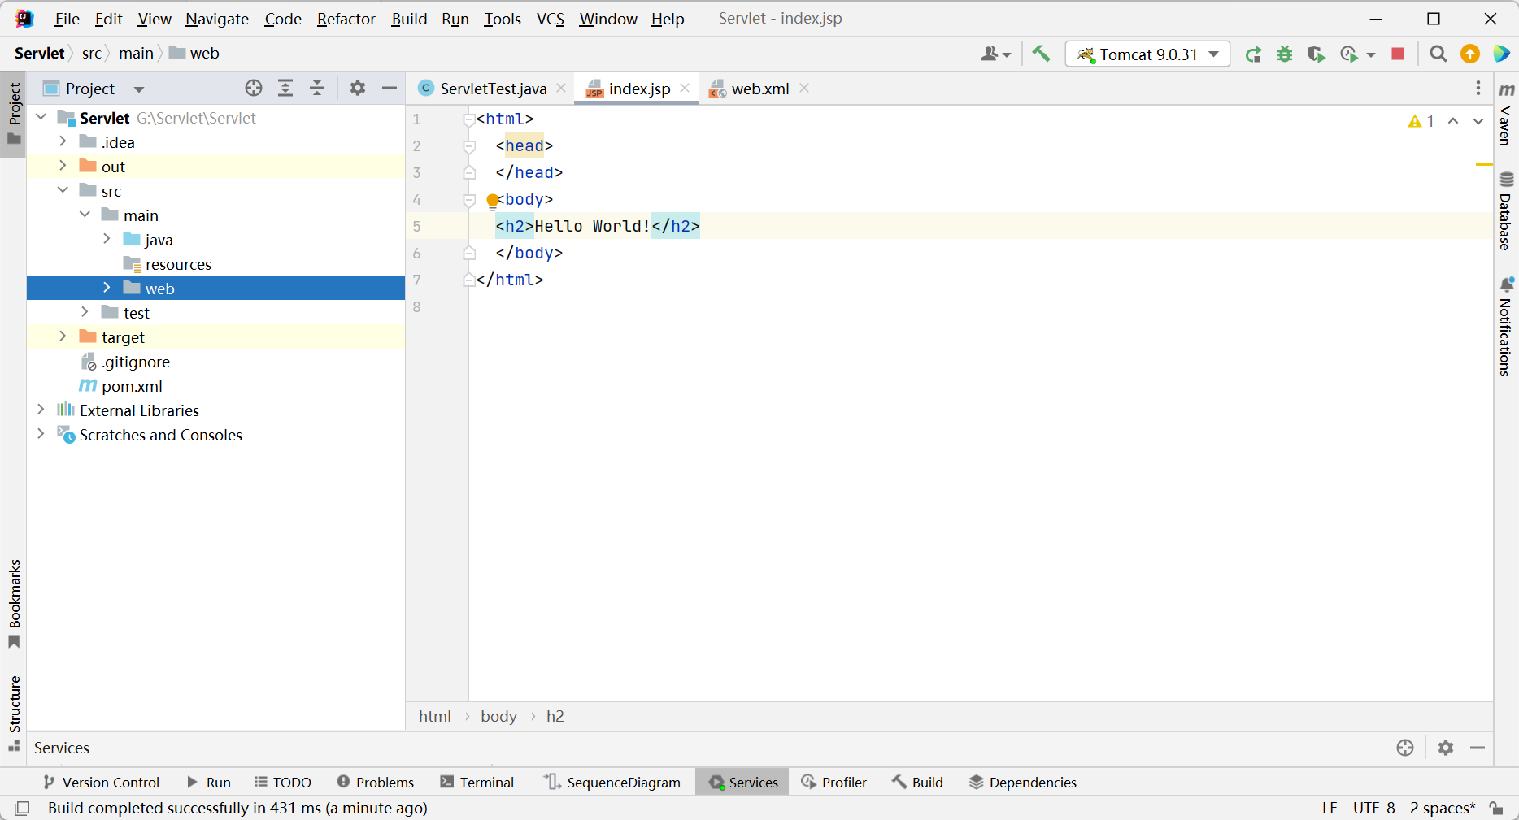This screenshot has height=820, width=1519.
Task: Toggle the Notifications tool window
Action: coord(1505,327)
